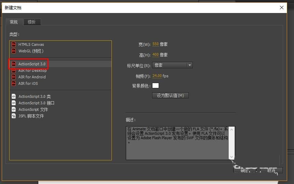
Task: Click description scrollbar down arrow
Action: [231, 157]
